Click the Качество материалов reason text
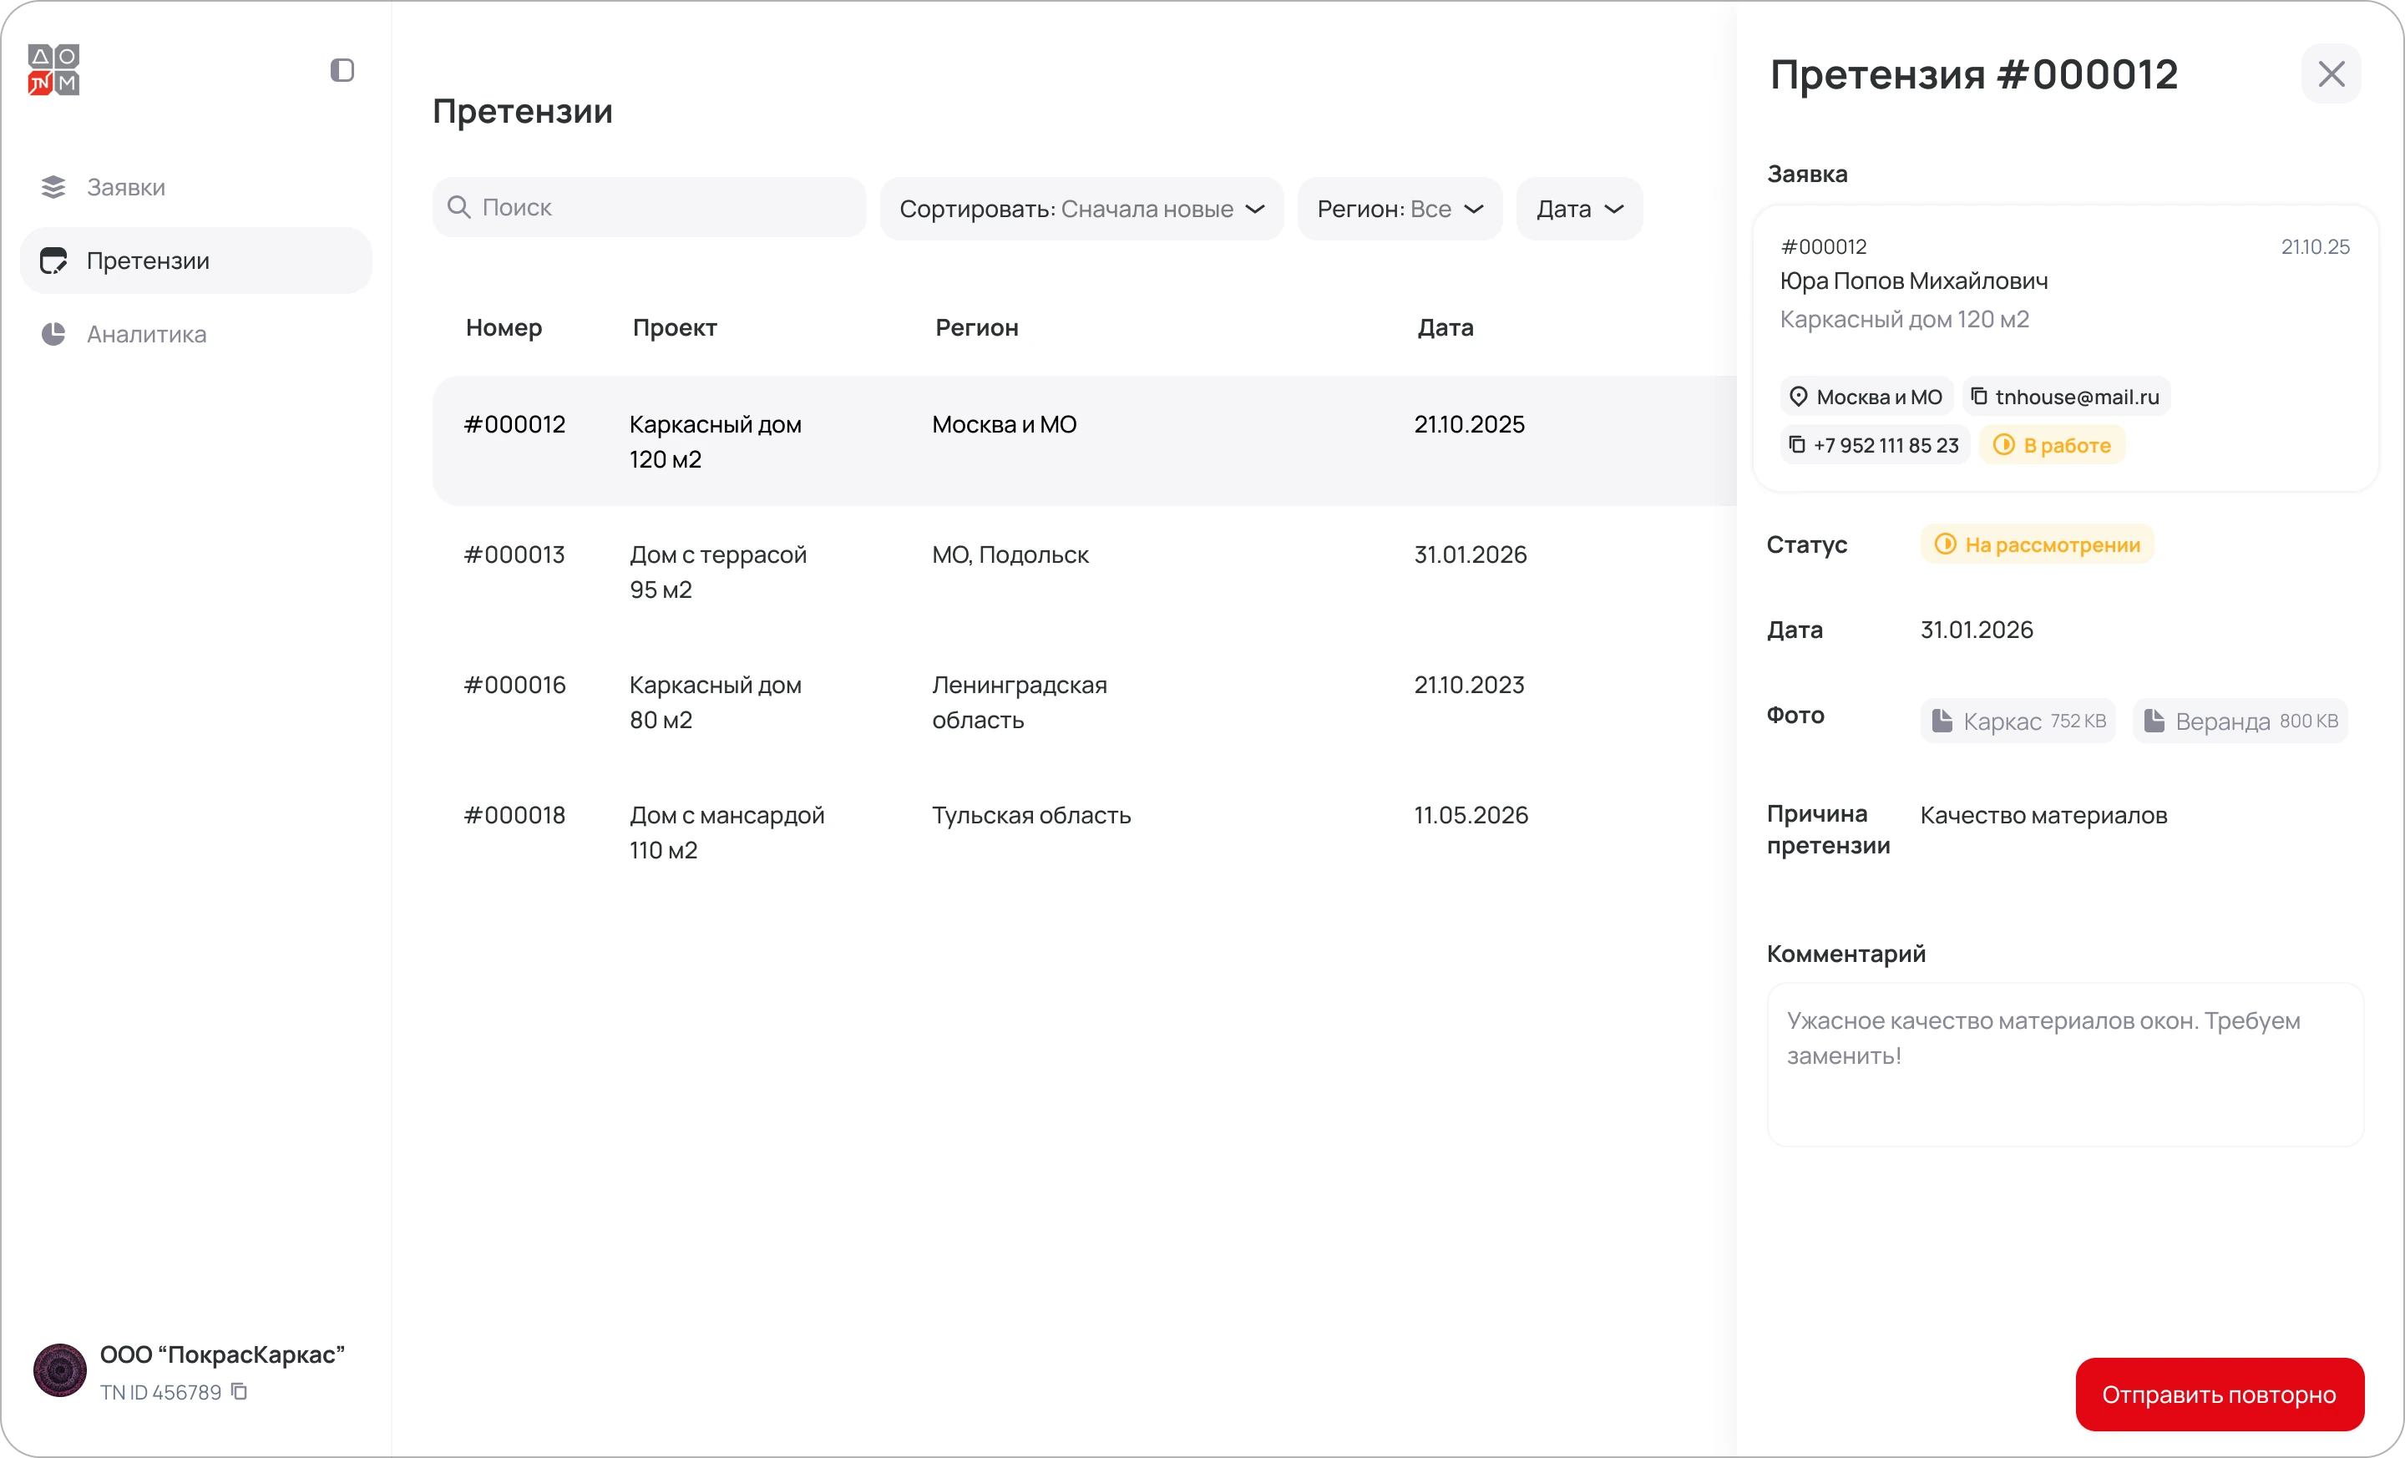The width and height of the screenshot is (2405, 1458). click(2044, 815)
